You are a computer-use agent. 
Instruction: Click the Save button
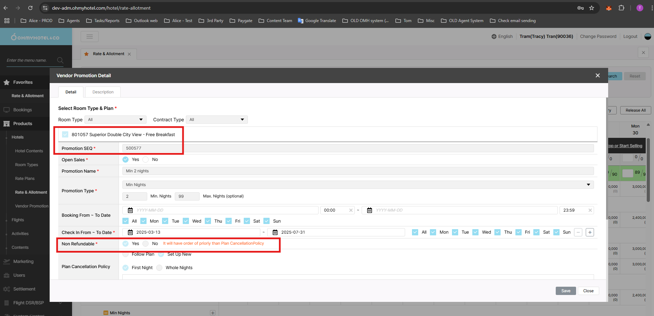[565, 291]
